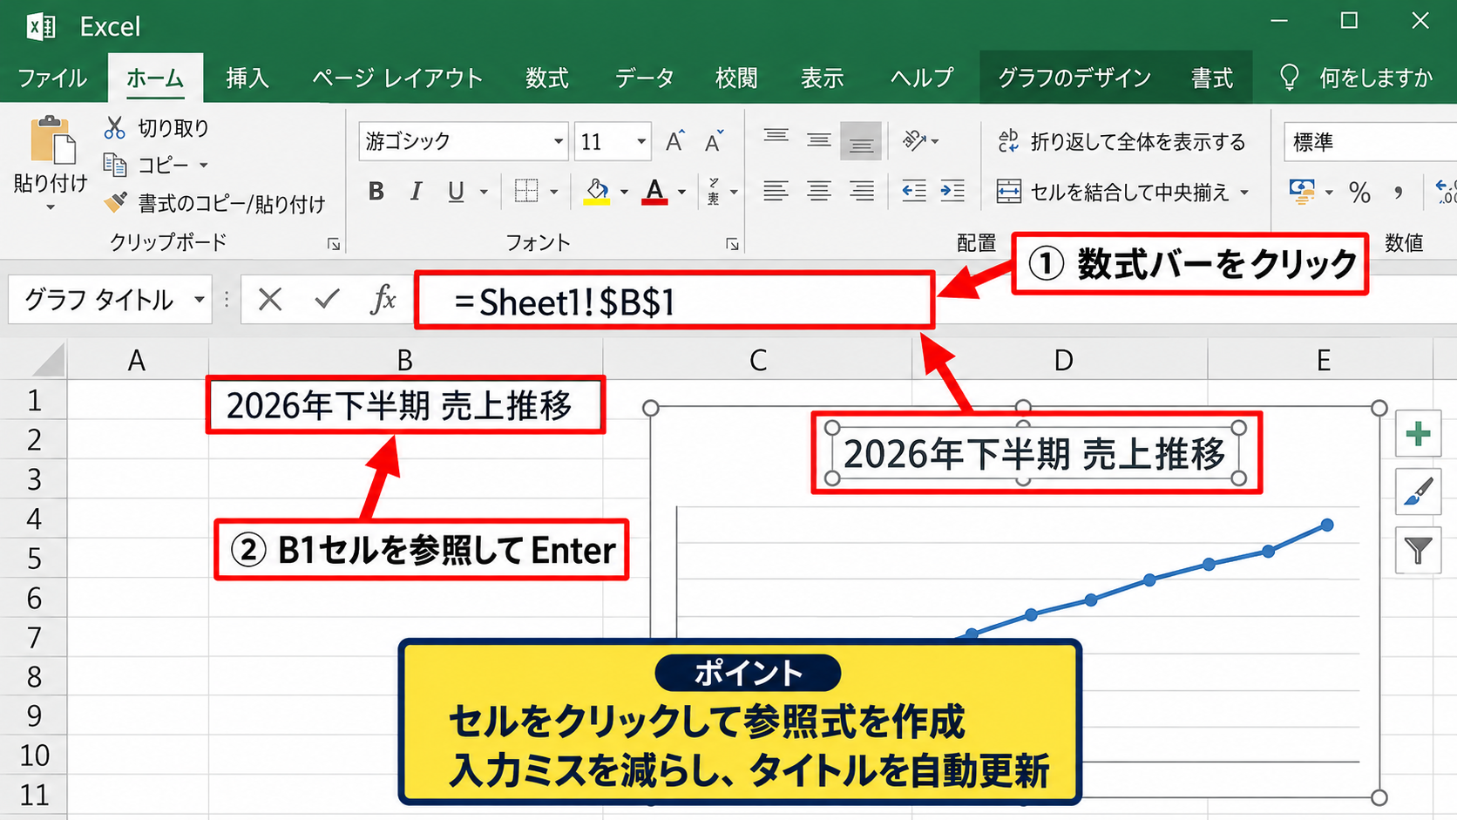Screen dimensions: 1457x820
Task: Toggle Underline formatting
Action: pos(455,192)
